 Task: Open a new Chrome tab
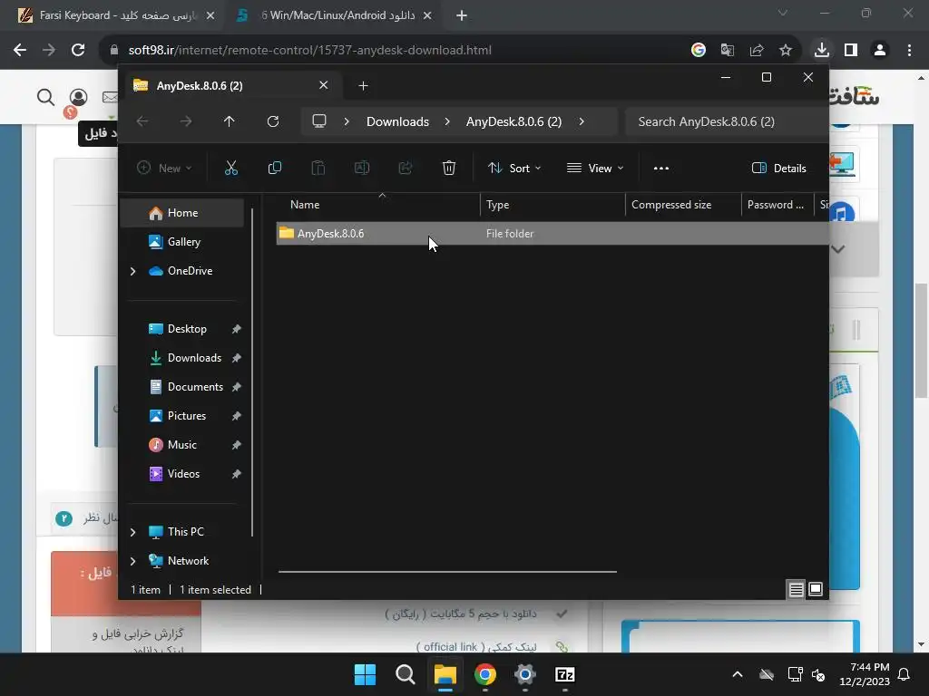tap(462, 15)
